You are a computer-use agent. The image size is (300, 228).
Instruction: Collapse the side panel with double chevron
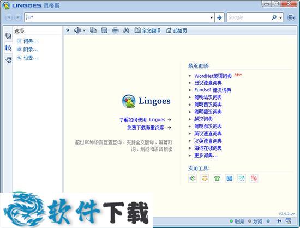(68, 30)
